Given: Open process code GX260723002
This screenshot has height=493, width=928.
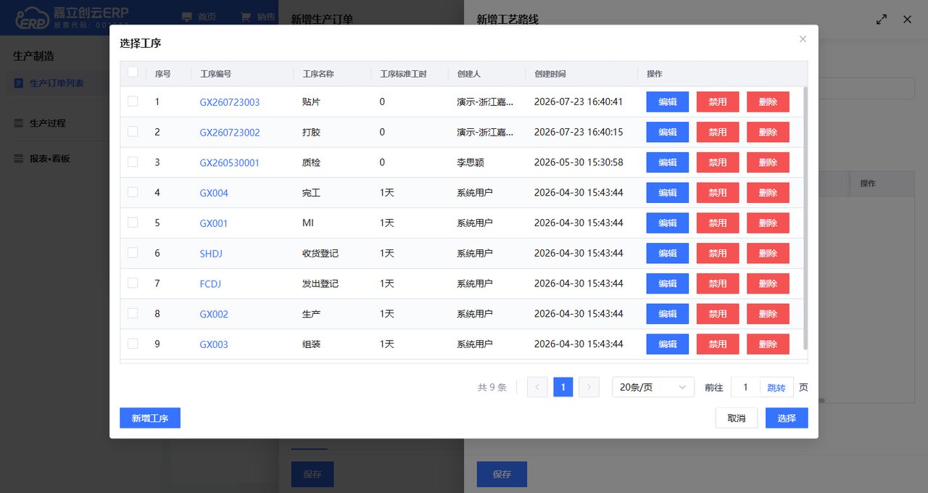Looking at the screenshot, I should coord(230,133).
